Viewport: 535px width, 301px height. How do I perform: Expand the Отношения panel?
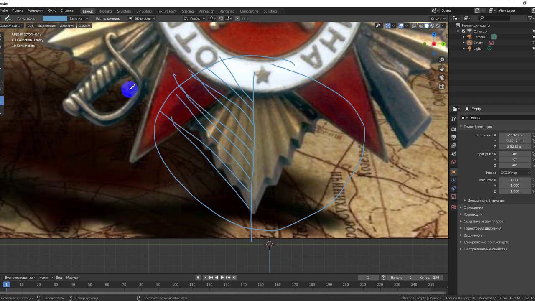(472, 207)
